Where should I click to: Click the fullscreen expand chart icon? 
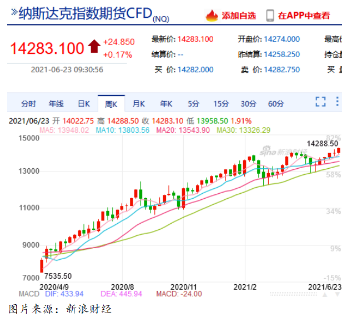point(320,102)
